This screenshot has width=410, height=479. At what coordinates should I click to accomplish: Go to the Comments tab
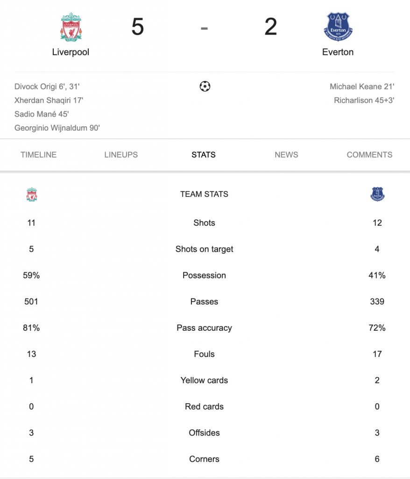pos(369,155)
